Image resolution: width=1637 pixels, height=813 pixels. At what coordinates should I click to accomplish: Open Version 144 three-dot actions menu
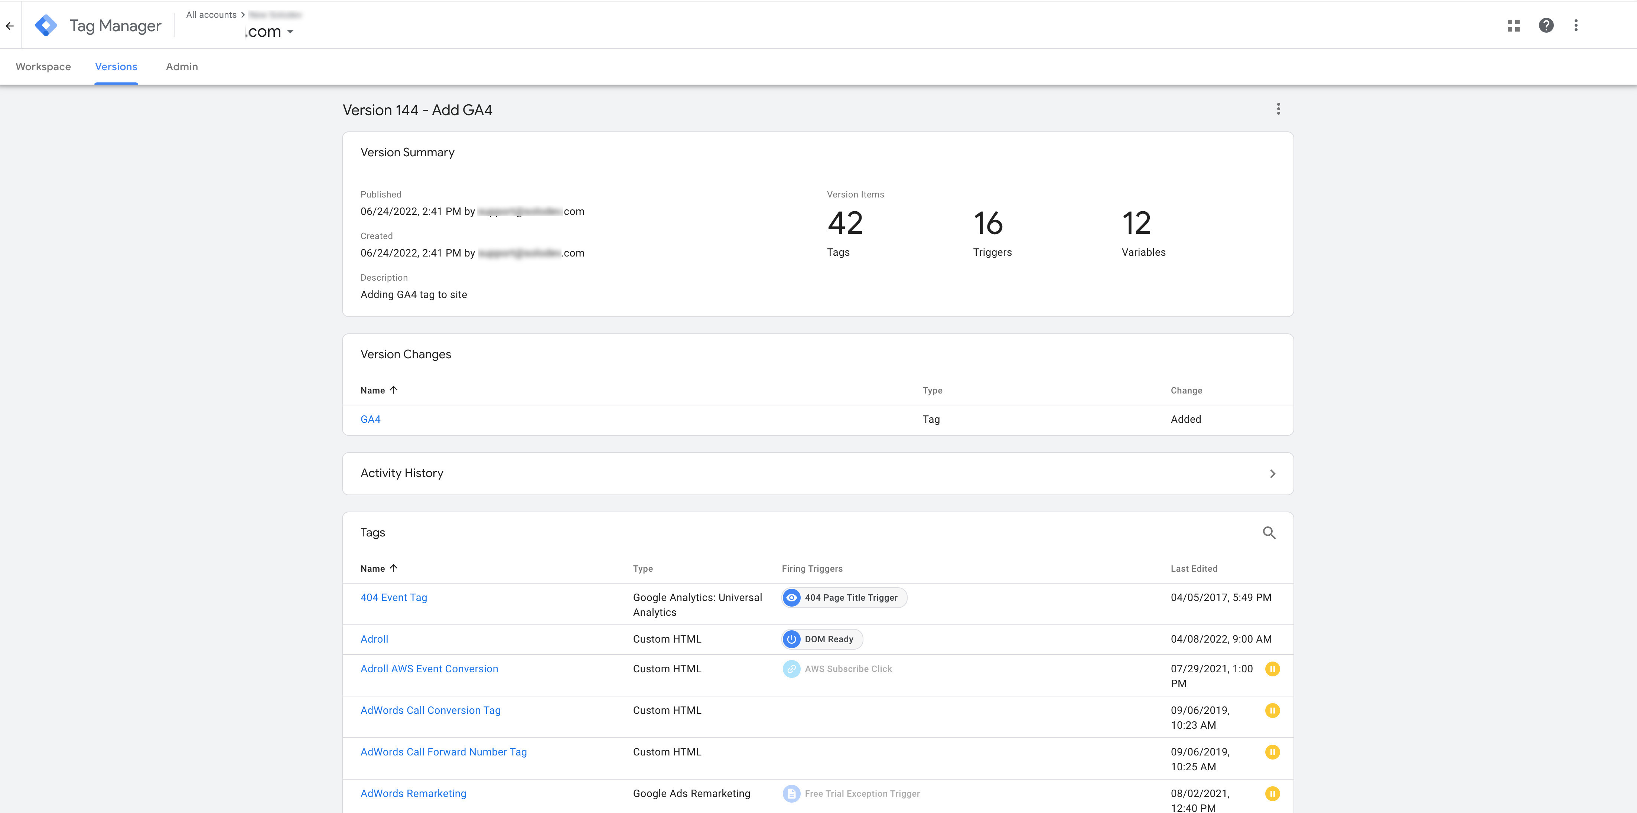pyautogui.click(x=1279, y=109)
